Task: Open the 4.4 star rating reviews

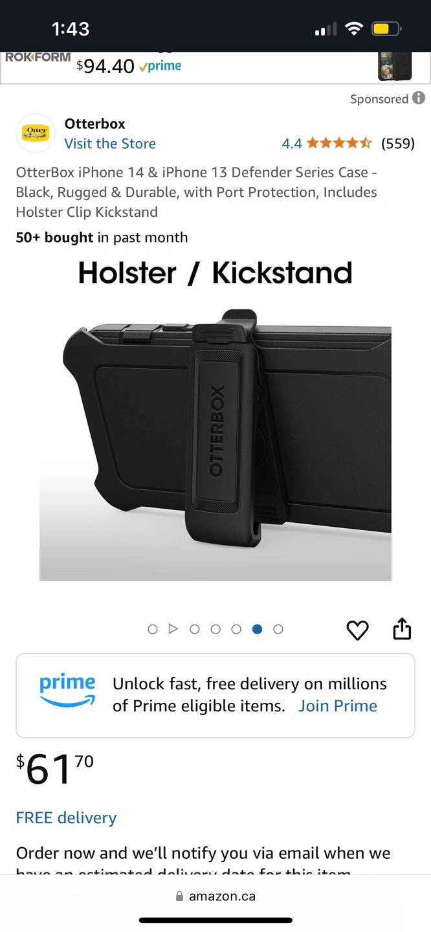Action: [348, 143]
